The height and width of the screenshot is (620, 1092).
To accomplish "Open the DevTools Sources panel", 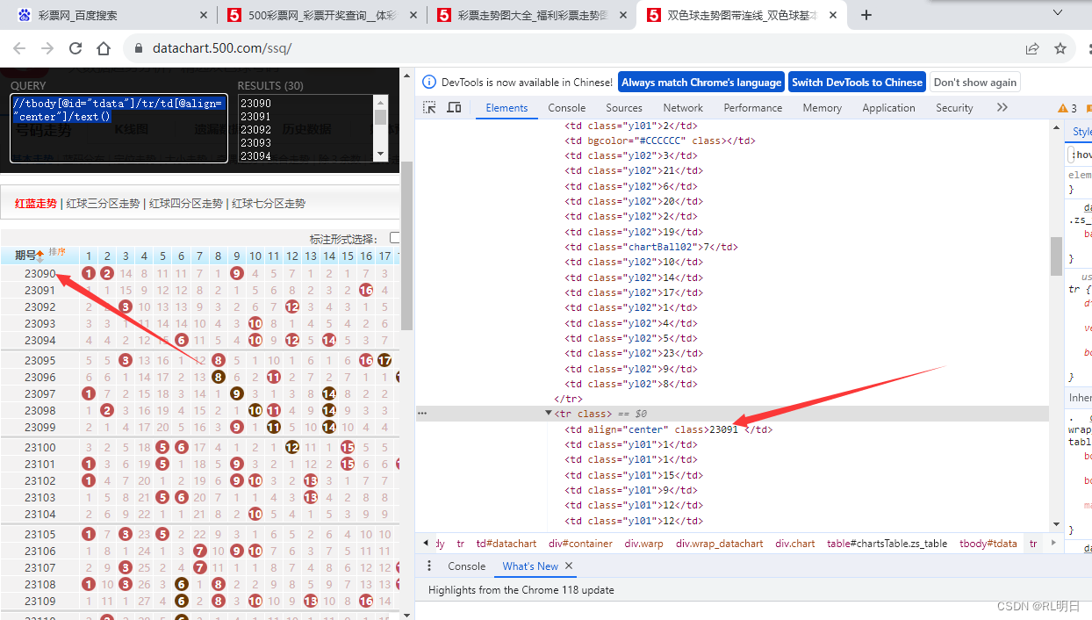I will [x=624, y=108].
